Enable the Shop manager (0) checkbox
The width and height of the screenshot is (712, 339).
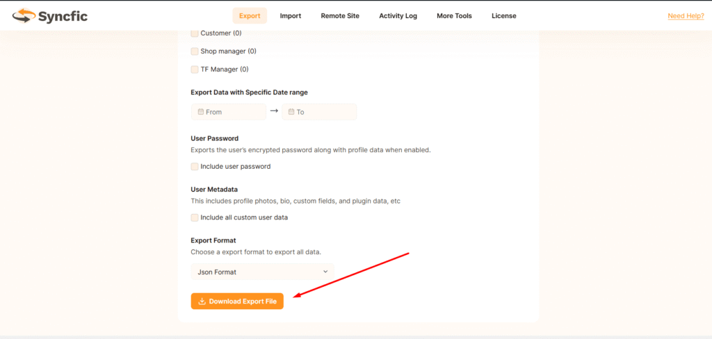coord(195,51)
